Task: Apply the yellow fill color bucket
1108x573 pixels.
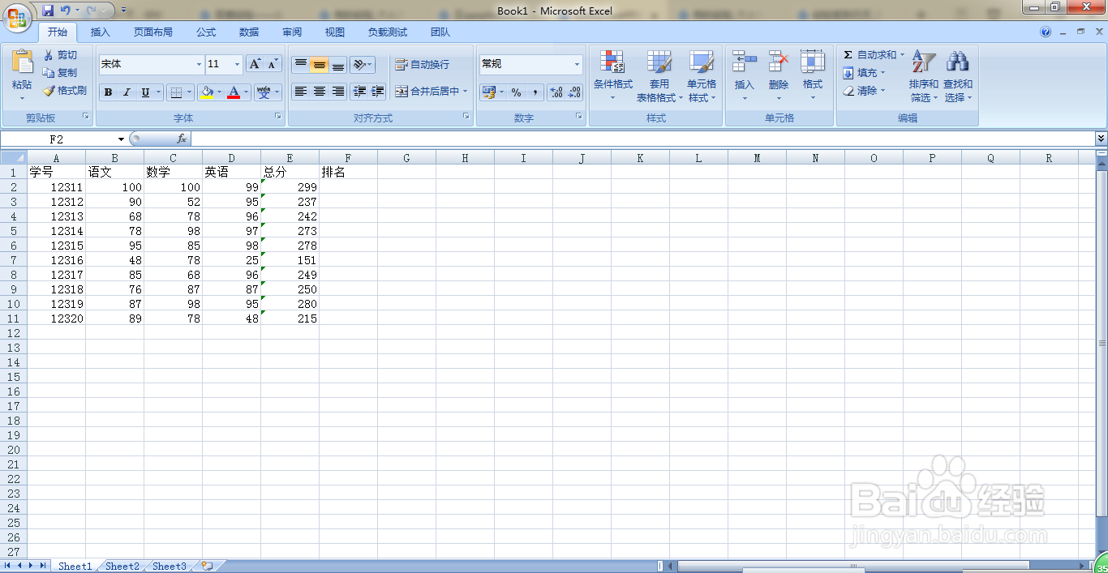Action: coord(207,92)
